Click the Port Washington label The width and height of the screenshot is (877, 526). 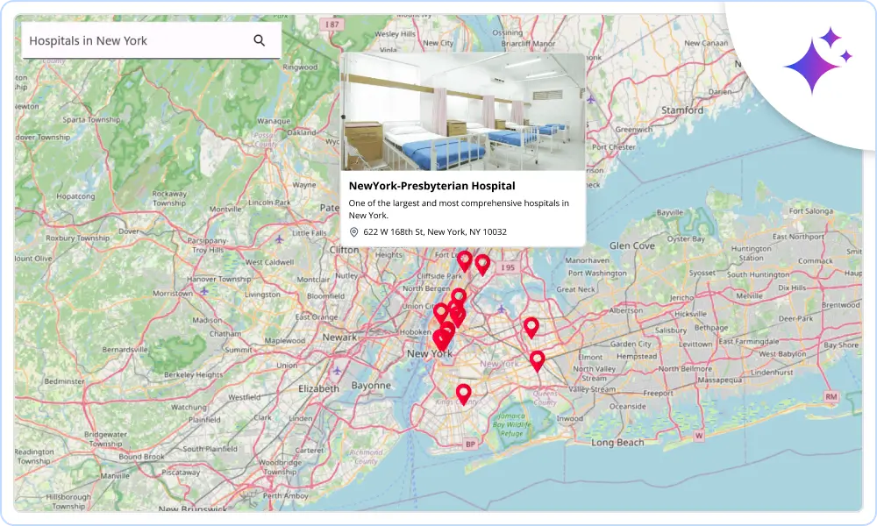[597, 273]
